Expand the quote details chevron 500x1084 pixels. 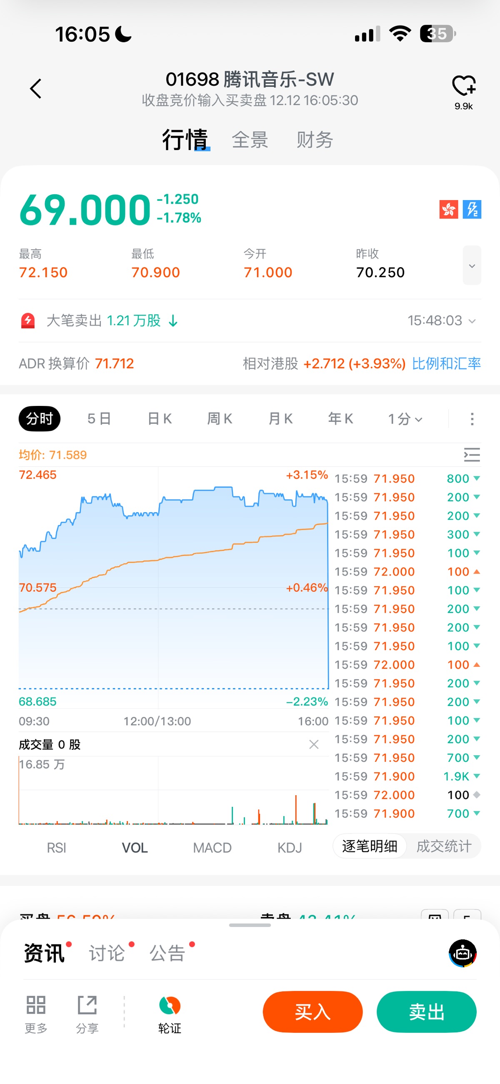click(x=472, y=265)
